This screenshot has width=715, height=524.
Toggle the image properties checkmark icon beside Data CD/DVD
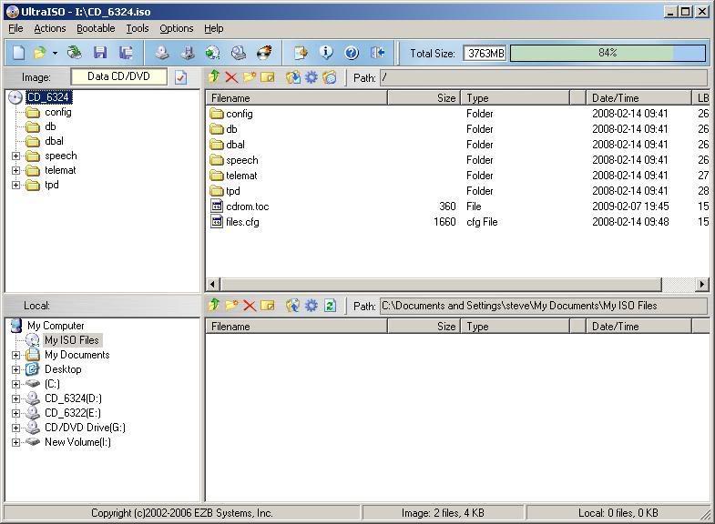coord(180,77)
